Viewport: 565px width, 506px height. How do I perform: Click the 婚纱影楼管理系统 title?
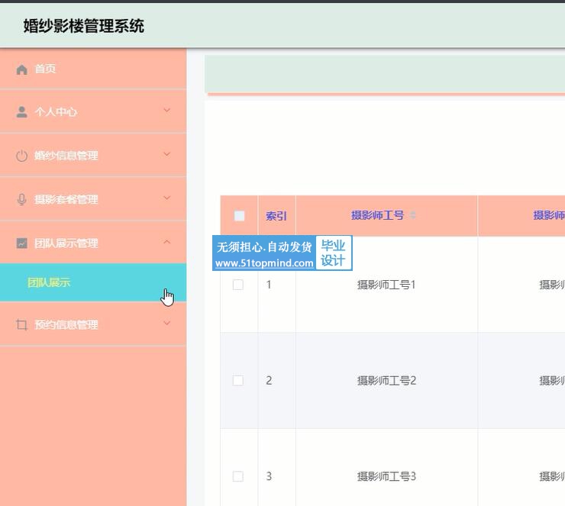[x=84, y=27]
